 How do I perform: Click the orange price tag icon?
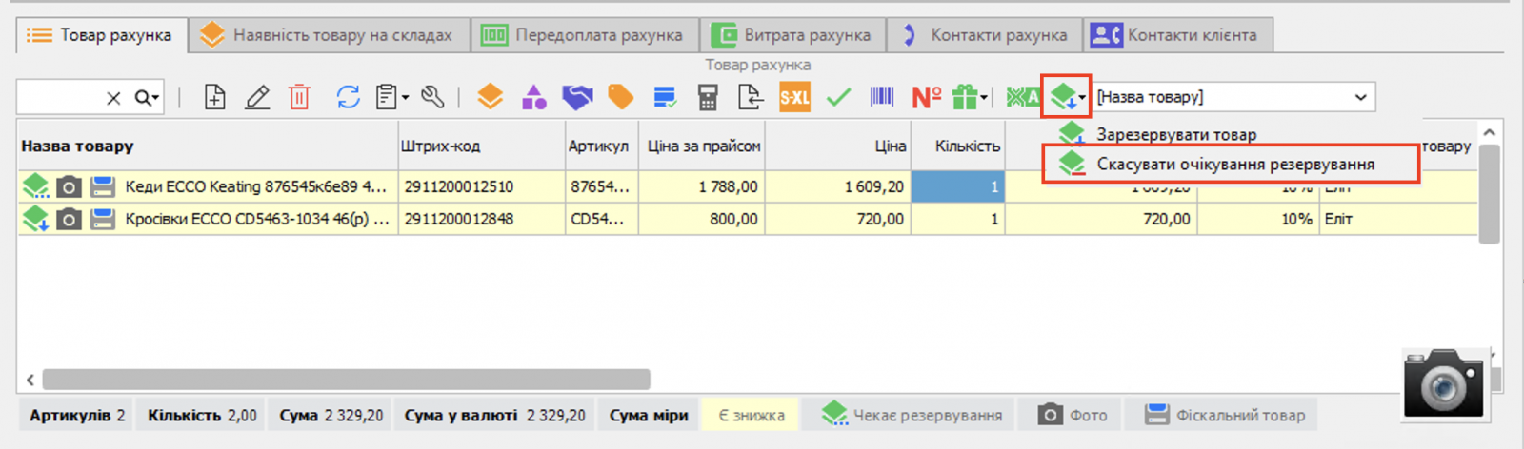point(620,97)
